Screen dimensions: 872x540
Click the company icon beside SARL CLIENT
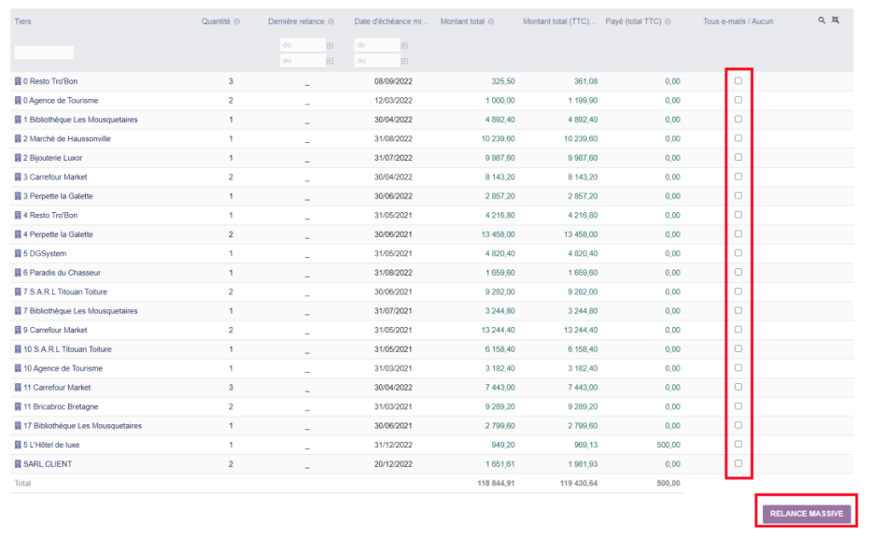[18, 463]
